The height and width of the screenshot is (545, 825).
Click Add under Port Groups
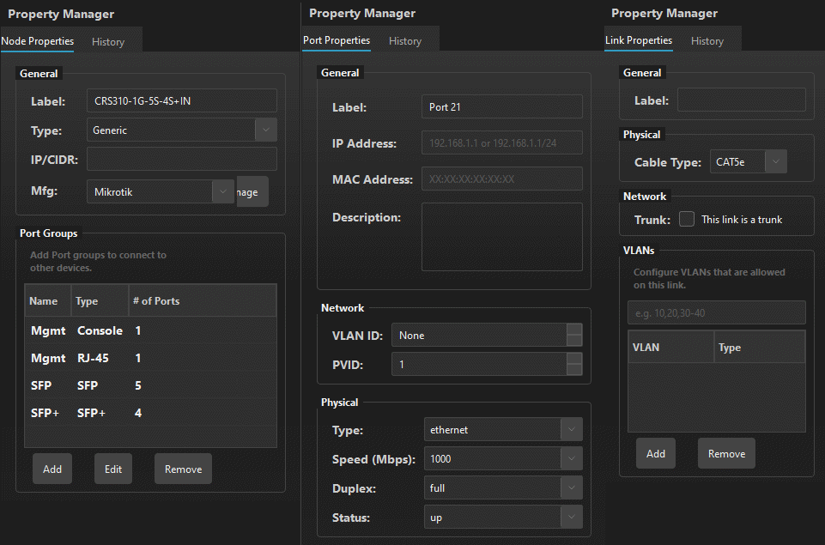(52, 469)
